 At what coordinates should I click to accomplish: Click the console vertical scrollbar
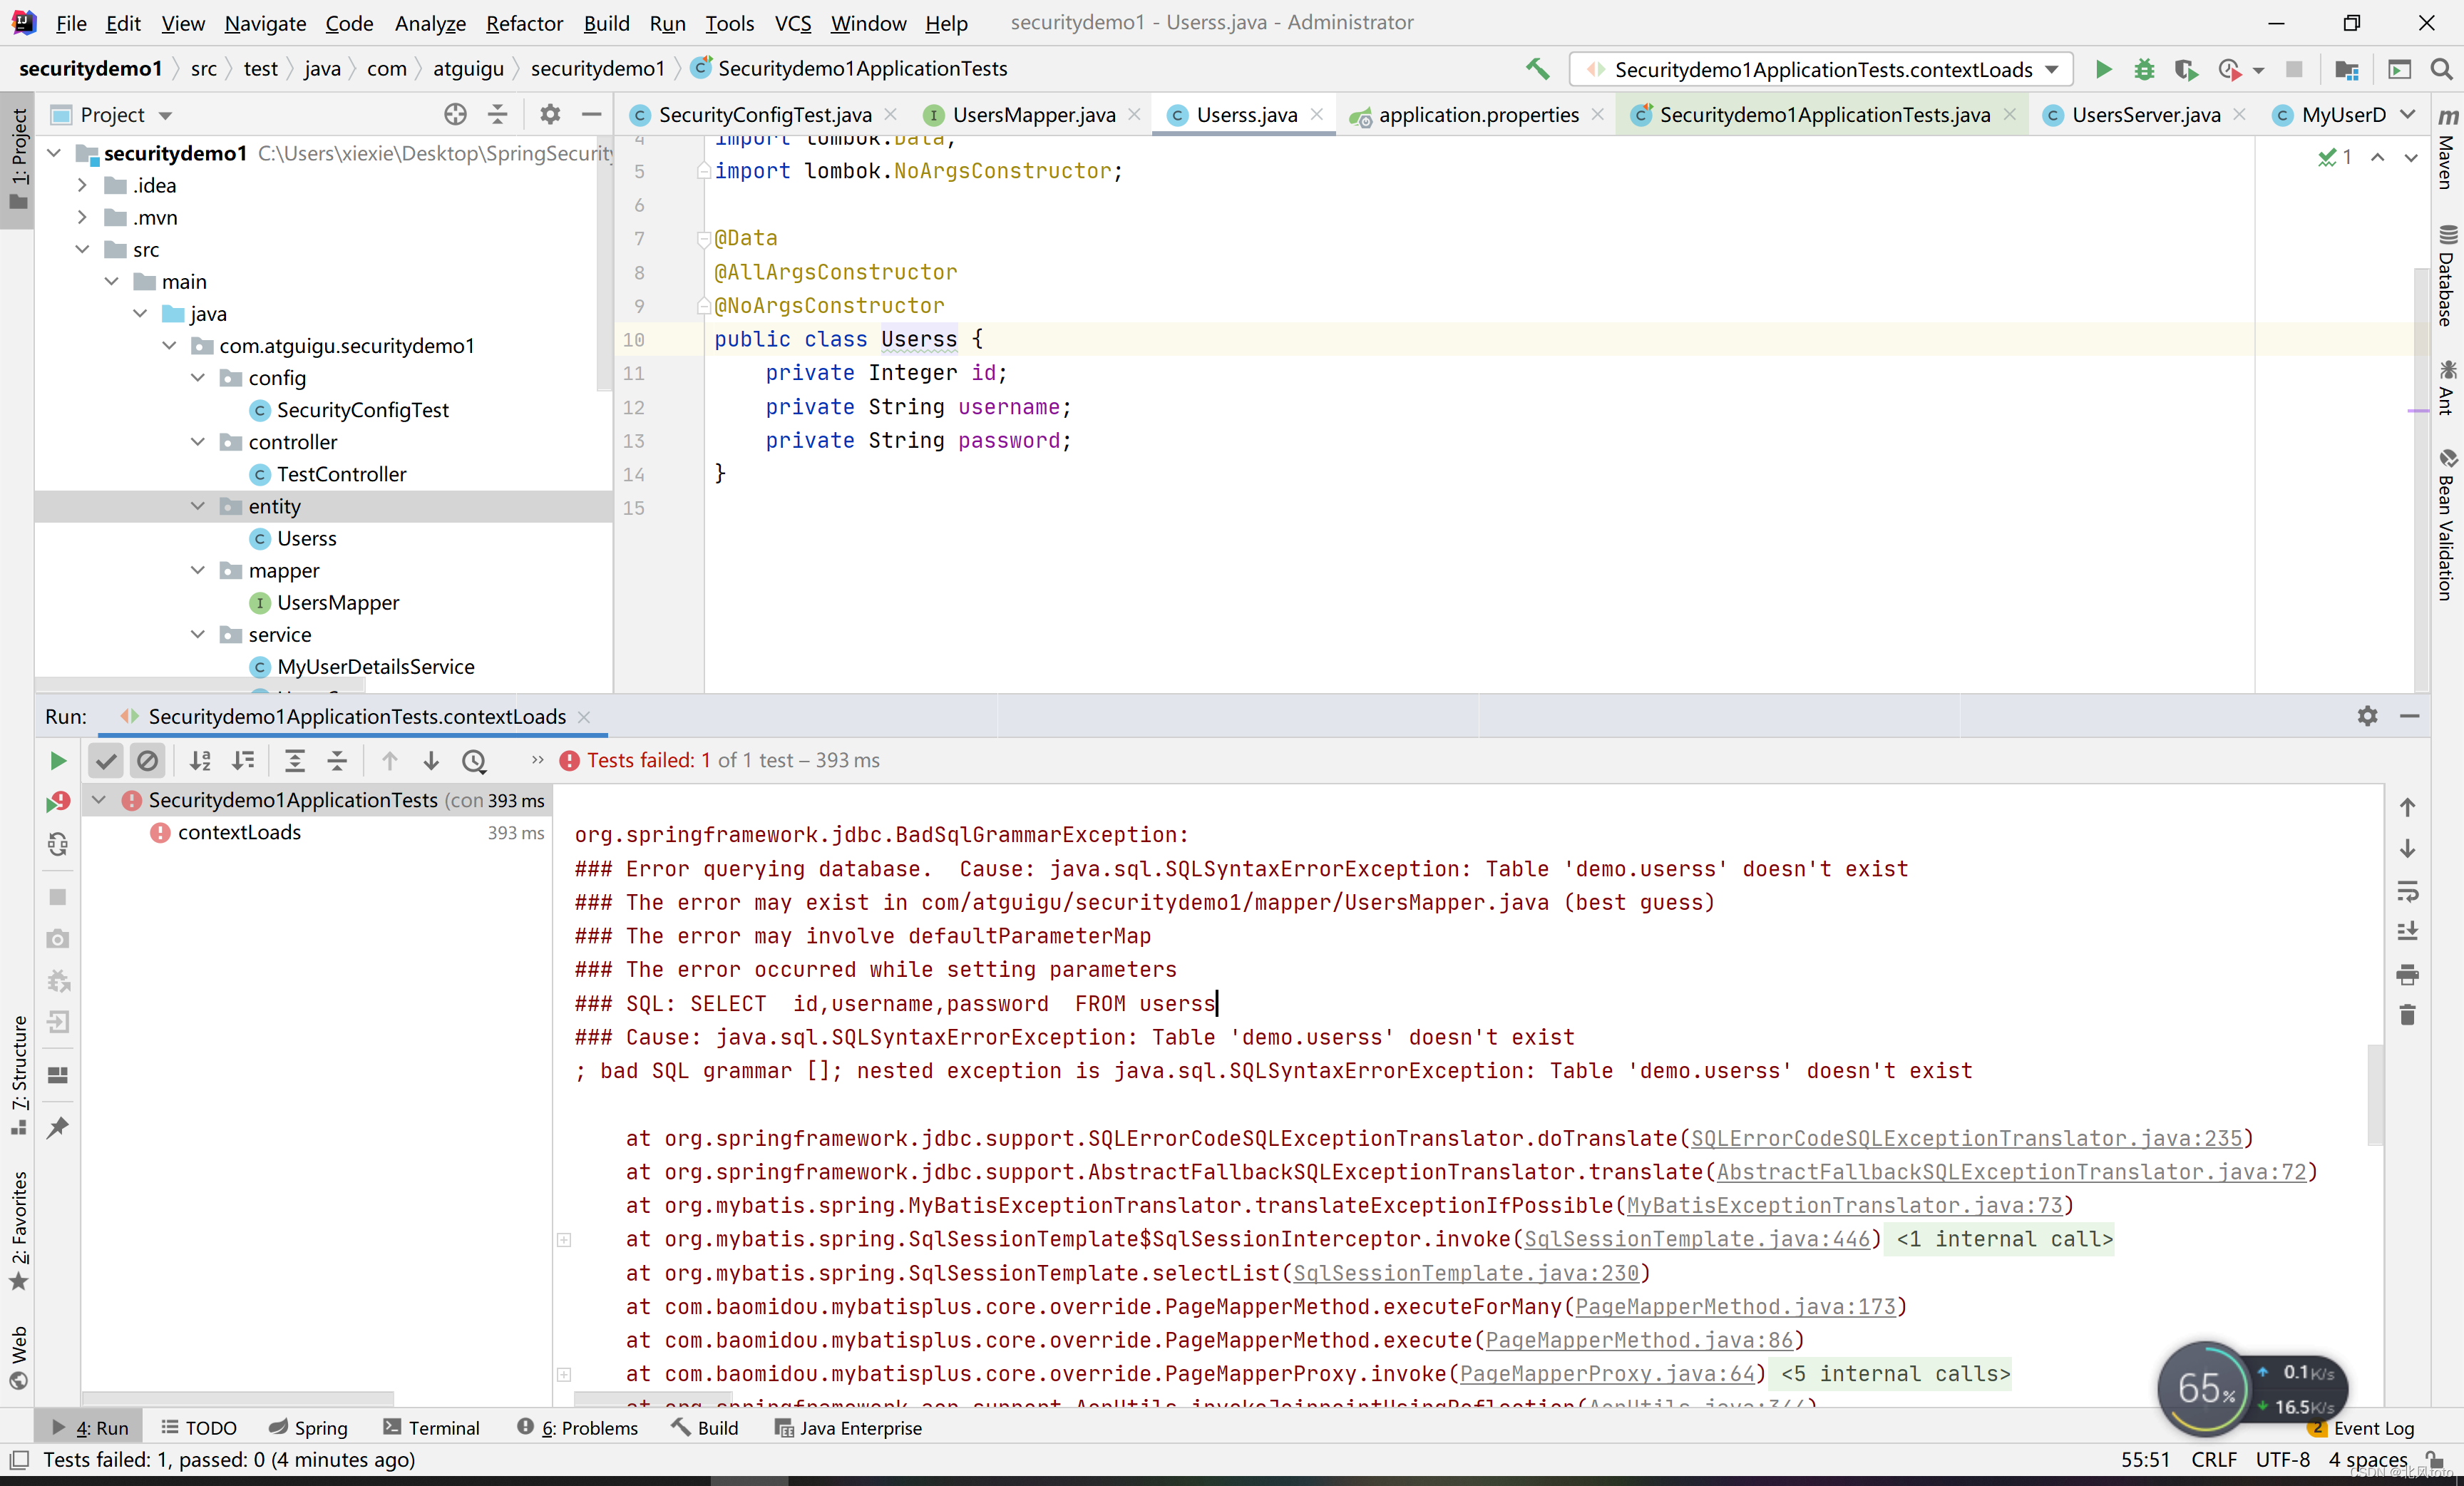coord(2375,1095)
